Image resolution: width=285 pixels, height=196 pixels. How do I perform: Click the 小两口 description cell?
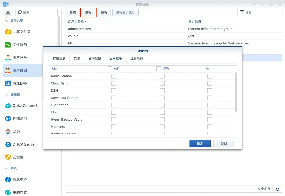[x=193, y=36]
